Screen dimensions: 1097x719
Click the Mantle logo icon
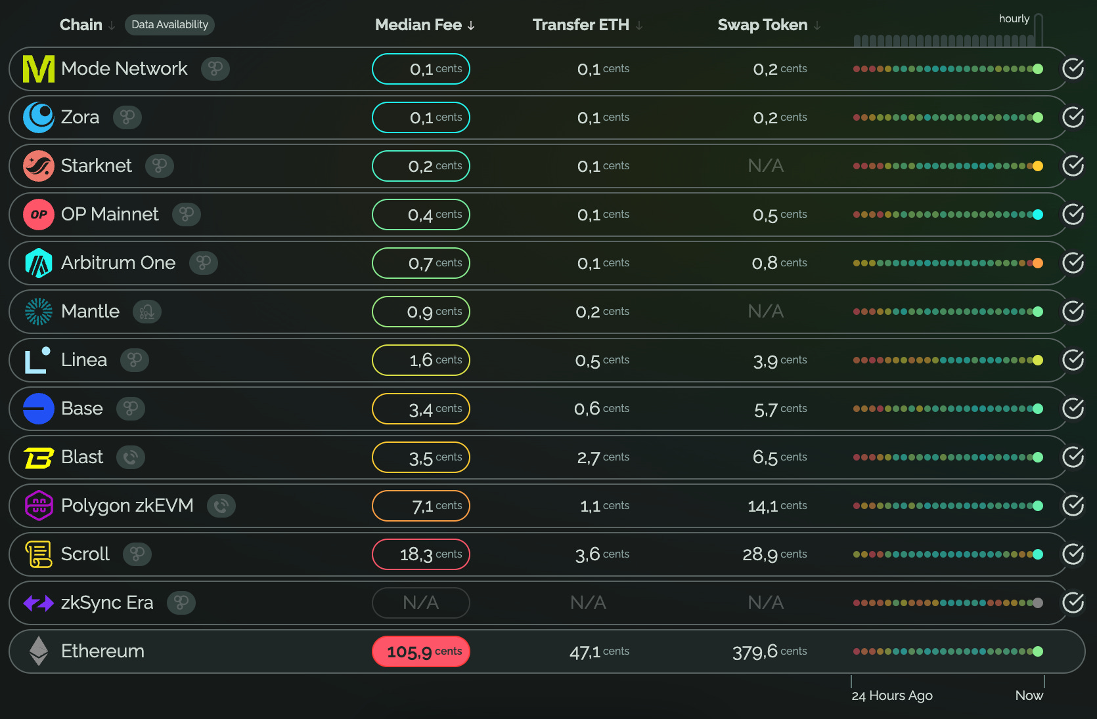[39, 312]
